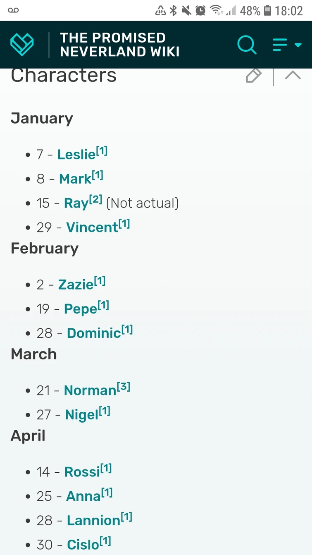Follow the Zazie link

pos(76,285)
